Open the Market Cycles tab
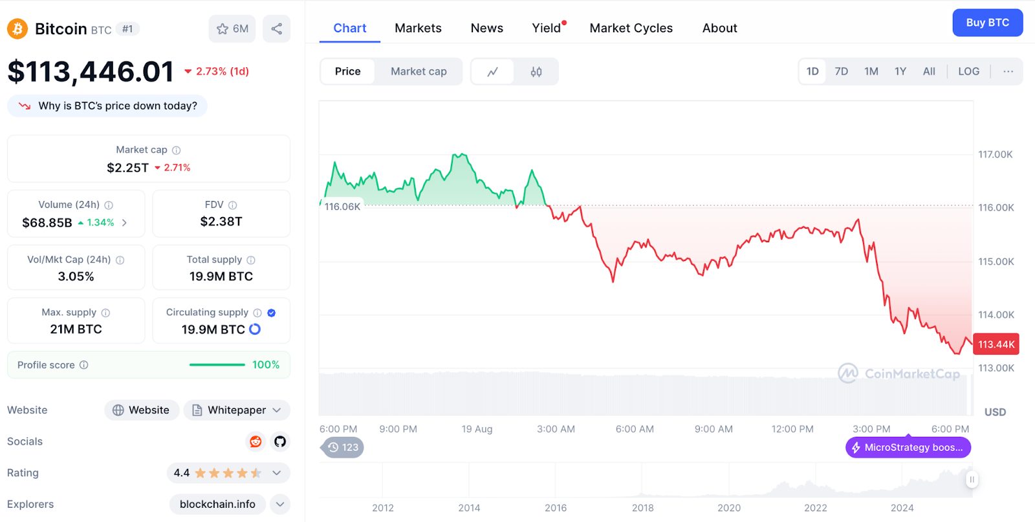This screenshot has height=522, width=1035. [631, 28]
